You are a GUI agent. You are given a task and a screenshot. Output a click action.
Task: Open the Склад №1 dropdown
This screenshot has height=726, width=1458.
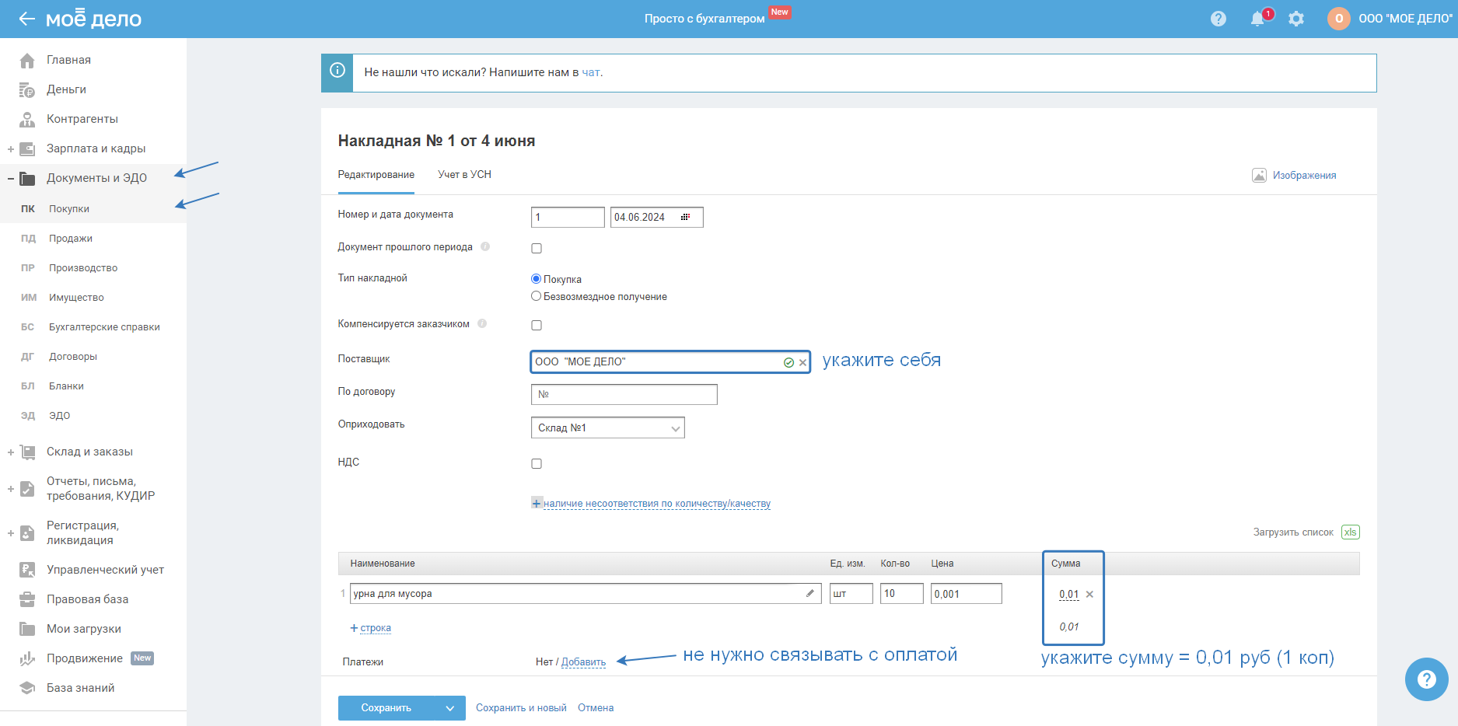pyautogui.click(x=608, y=428)
